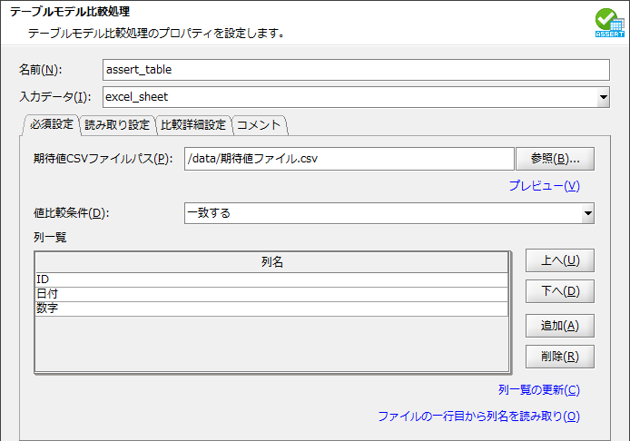Click the 追加 button

559,325
